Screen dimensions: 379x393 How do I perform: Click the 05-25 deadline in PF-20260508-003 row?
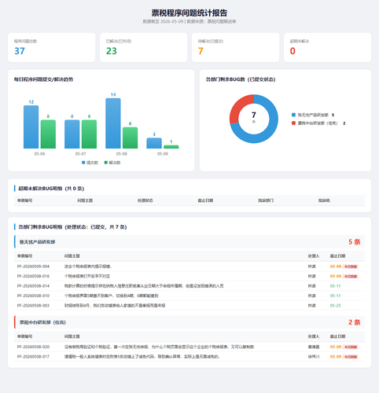pos(336,306)
